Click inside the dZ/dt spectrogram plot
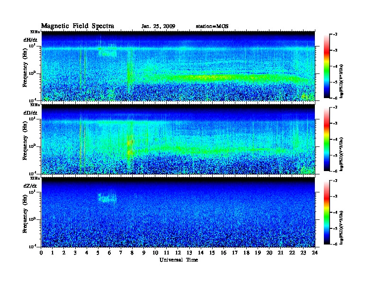Image resolution: width=375 pixels, height=290 pixels. pos(178,212)
